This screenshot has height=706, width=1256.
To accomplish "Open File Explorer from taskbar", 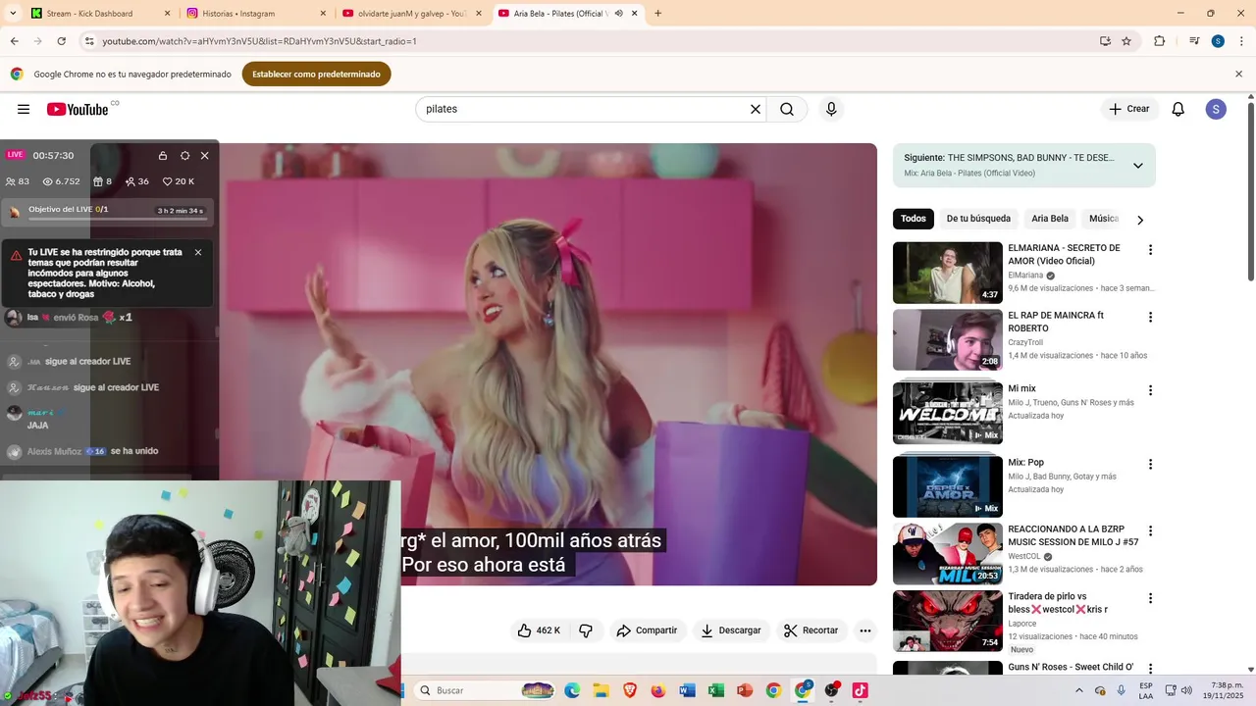I will point(602,690).
